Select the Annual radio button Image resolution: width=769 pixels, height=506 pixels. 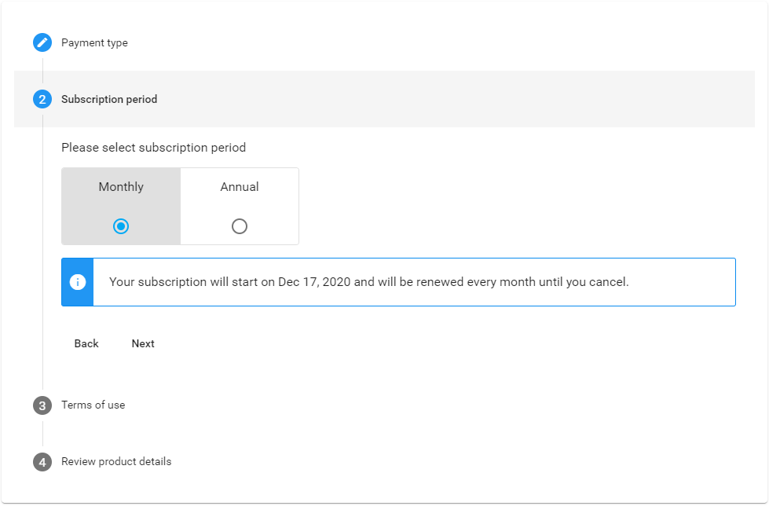[240, 226]
